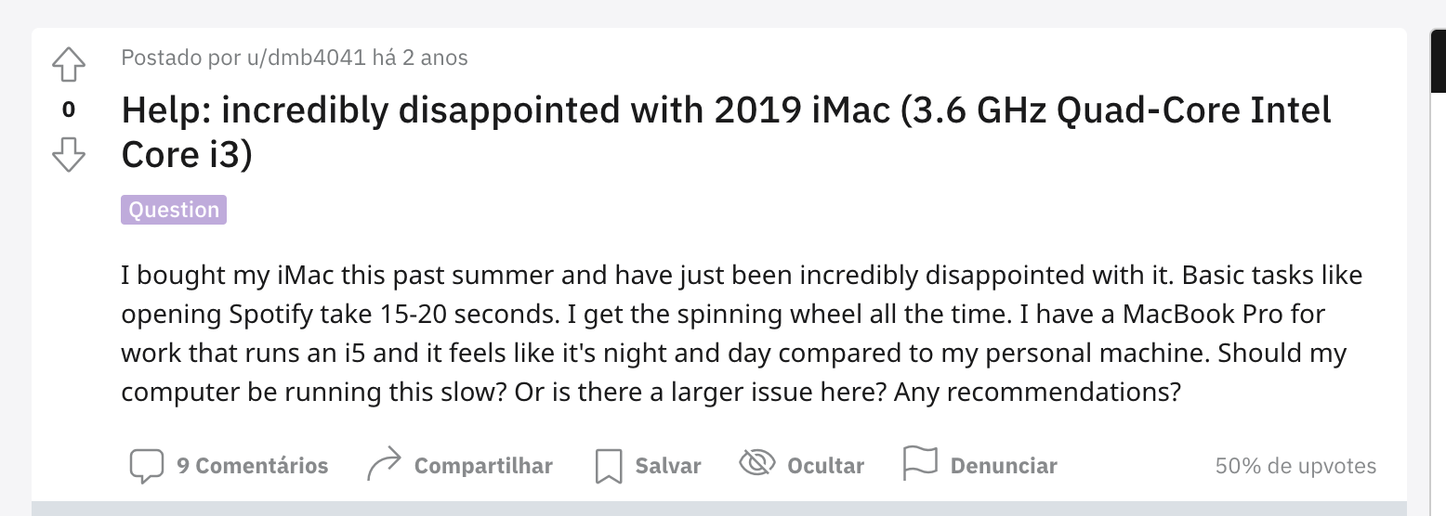
Task: Click the Denunciar label
Action: (x=1003, y=465)
